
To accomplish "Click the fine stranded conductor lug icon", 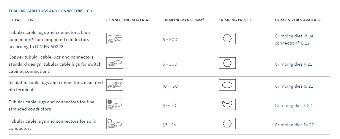I will [x=115, y=104].
